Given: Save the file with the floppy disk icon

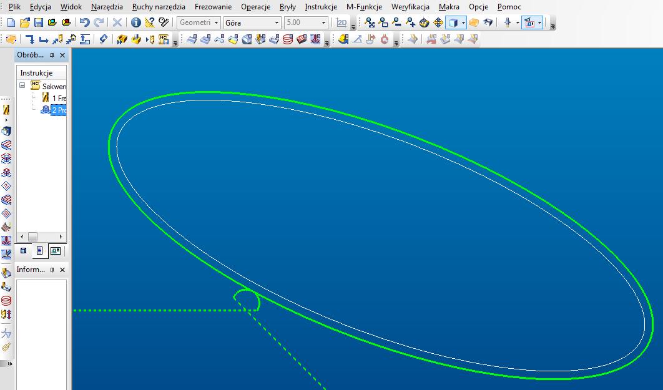Looking at the screenshot, I should click(x=39, y=23).
